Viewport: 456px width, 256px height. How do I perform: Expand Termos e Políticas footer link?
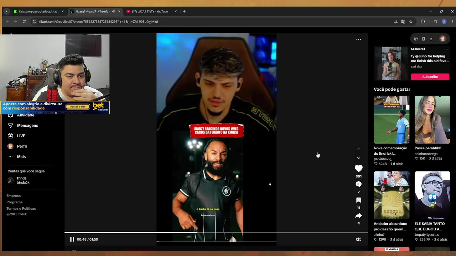(21, 209)
